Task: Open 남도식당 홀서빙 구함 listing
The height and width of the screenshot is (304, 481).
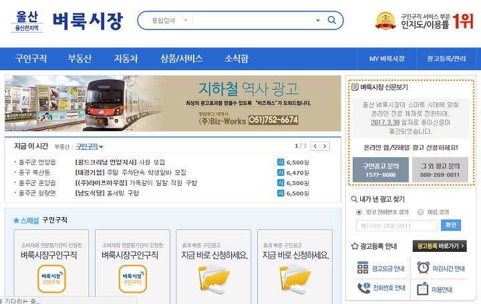Action: pos(107,193)
